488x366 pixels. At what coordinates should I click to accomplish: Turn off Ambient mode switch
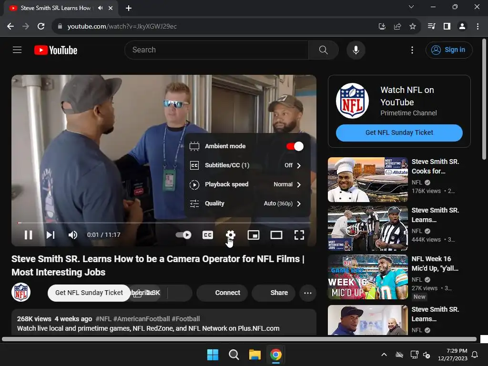[x=295, y=146]
